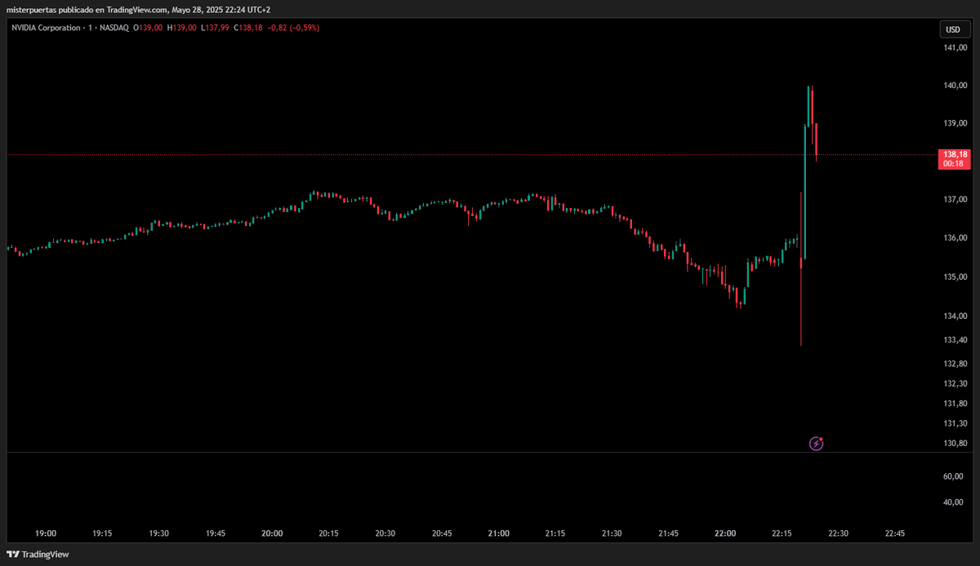Click the 135,00 price axis label
Screen dimensions: 980x566
pos(955,277)
